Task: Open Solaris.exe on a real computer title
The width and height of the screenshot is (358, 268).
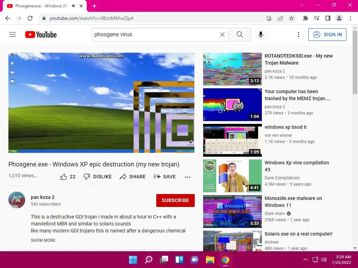Action: pos(299,234)
